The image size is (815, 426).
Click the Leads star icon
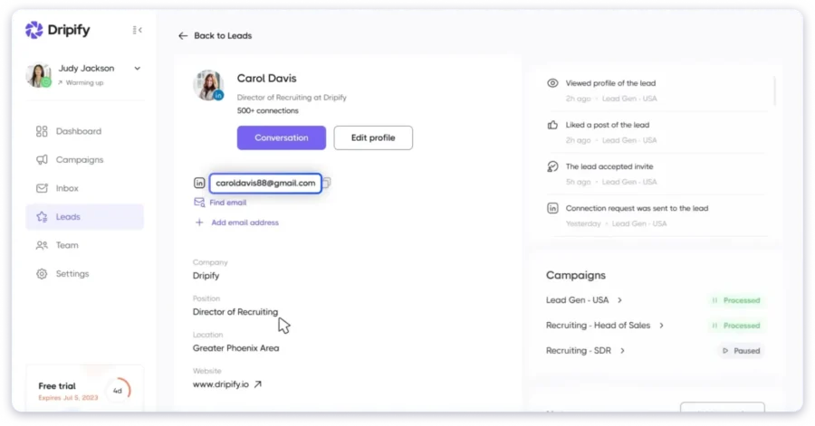(42, 217)
